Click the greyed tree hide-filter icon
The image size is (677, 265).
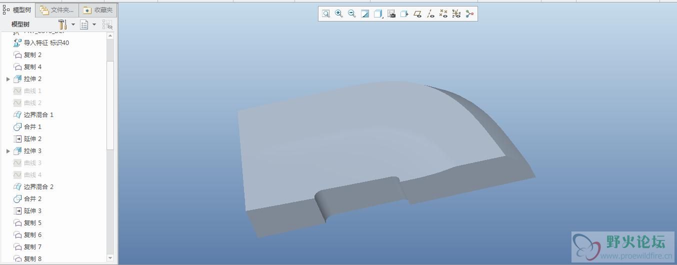point(107,24)
